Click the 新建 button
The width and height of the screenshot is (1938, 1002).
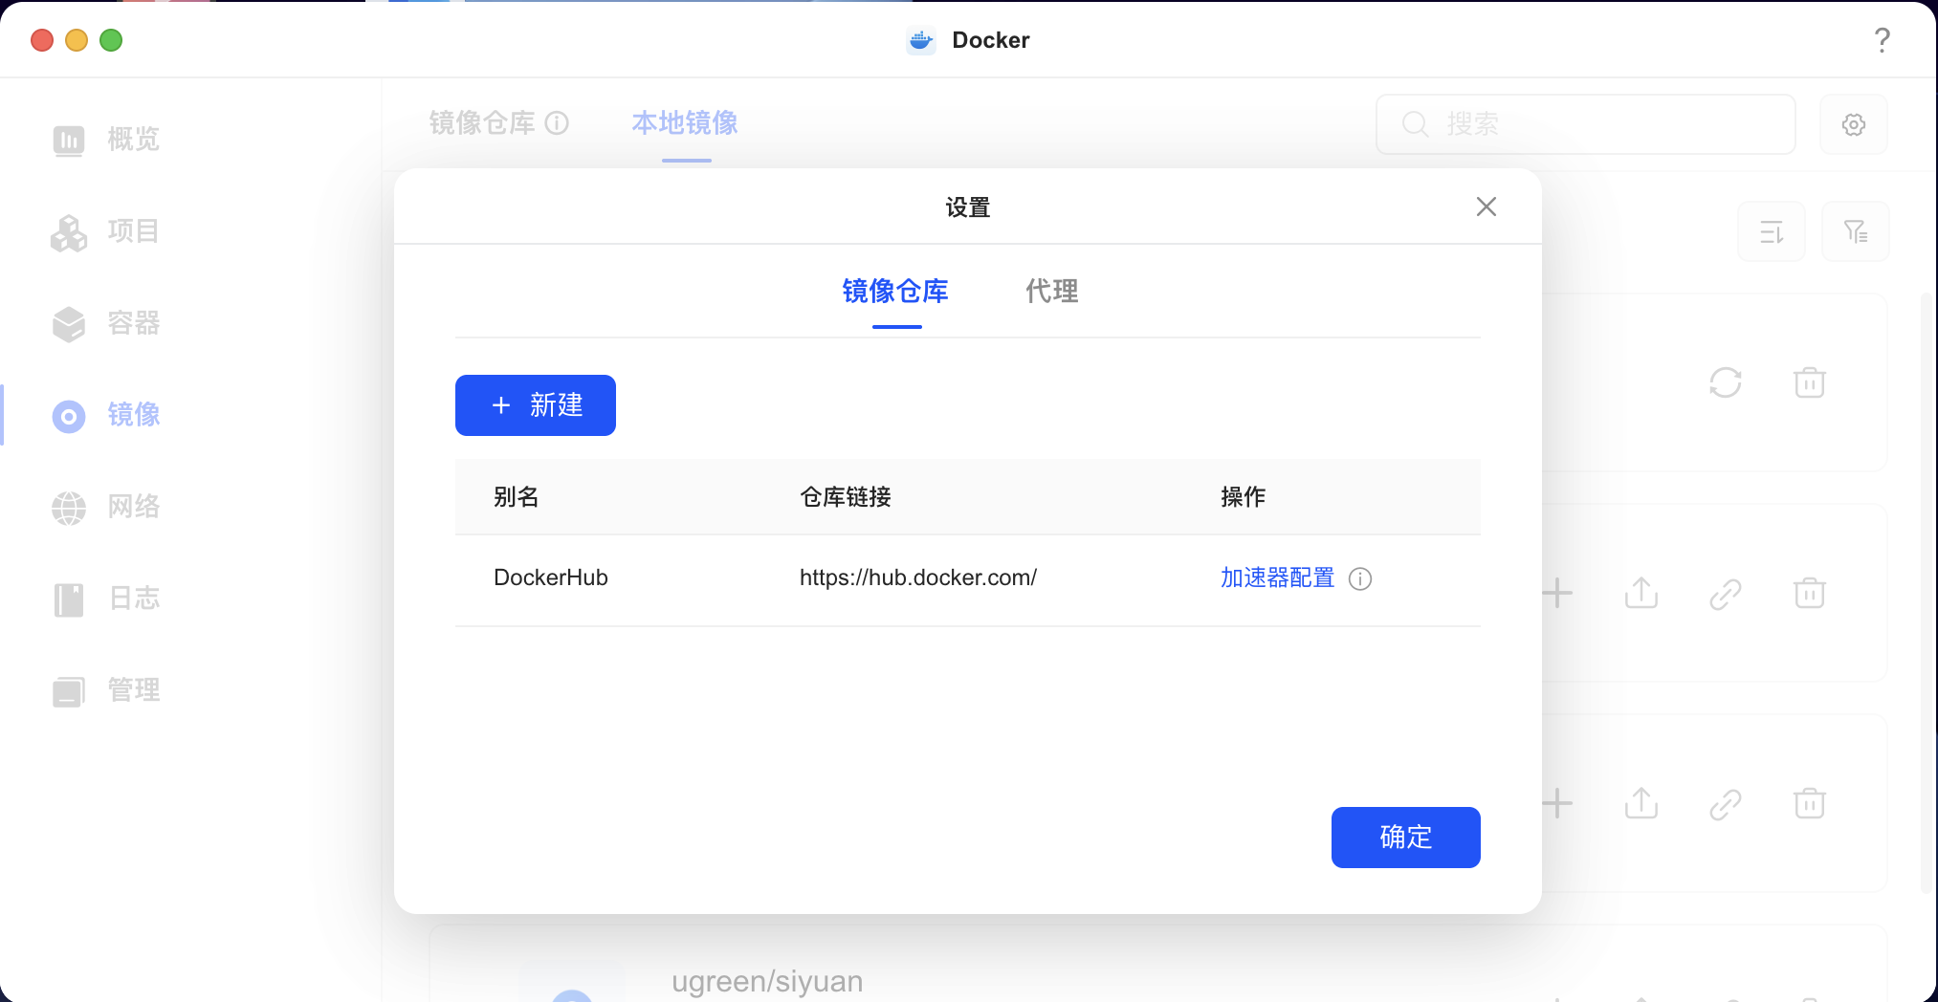coord(536,405)
